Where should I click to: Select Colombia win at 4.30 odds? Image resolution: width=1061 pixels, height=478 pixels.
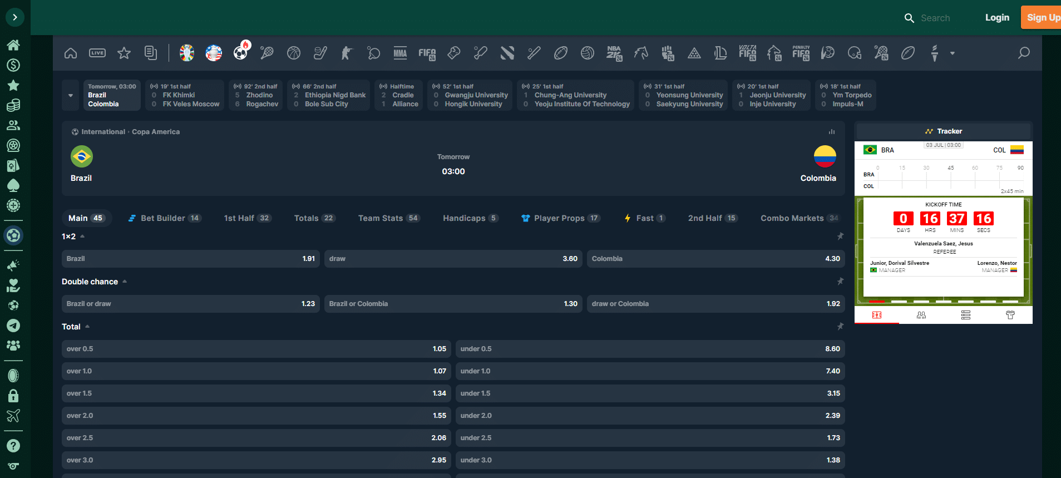(x=716, y=259)
